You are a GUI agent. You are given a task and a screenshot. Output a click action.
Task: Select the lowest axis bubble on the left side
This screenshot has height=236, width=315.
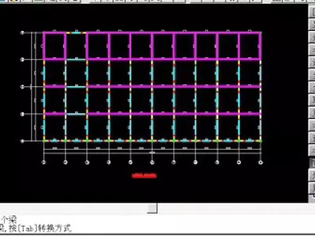click(x=22, y=141)
